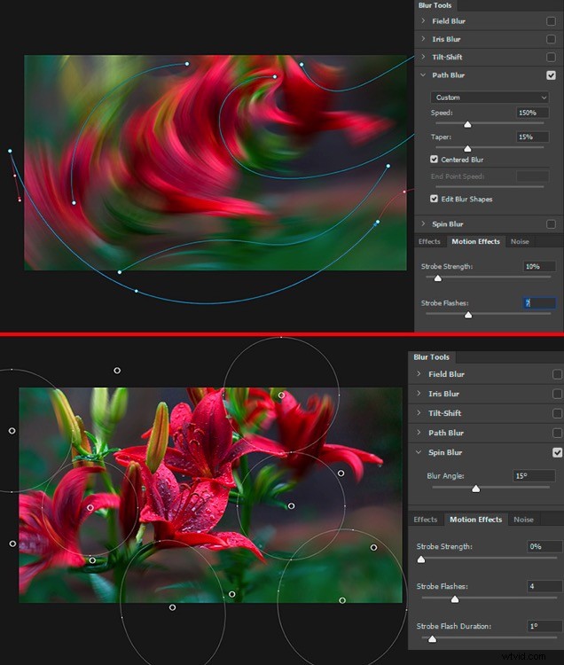The image size is (564, 665).
Task: Click the Strobe Strength field showing 10%
Action: (x=539, y=266)
